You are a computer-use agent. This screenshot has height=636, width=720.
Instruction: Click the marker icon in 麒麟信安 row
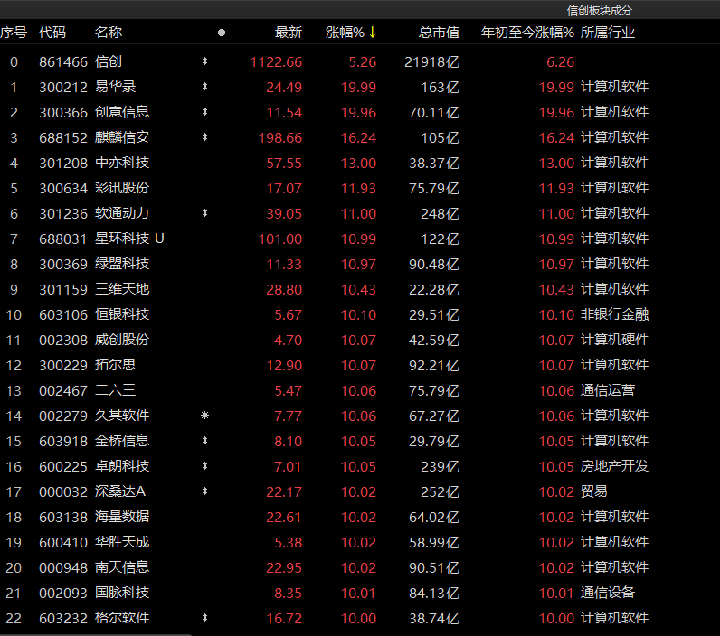(204, 136)
